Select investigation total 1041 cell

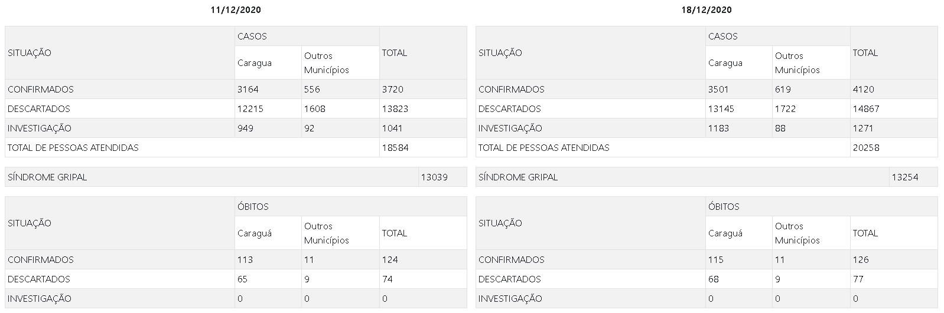[423, 129]
